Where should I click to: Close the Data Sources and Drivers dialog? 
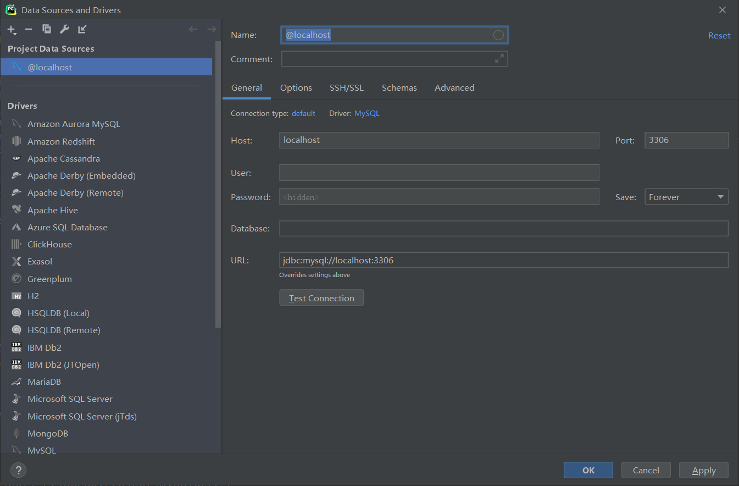(722, 10)
